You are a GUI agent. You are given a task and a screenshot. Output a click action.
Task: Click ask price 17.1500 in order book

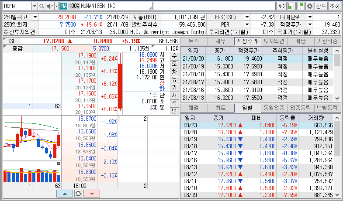tap(87, 106)
